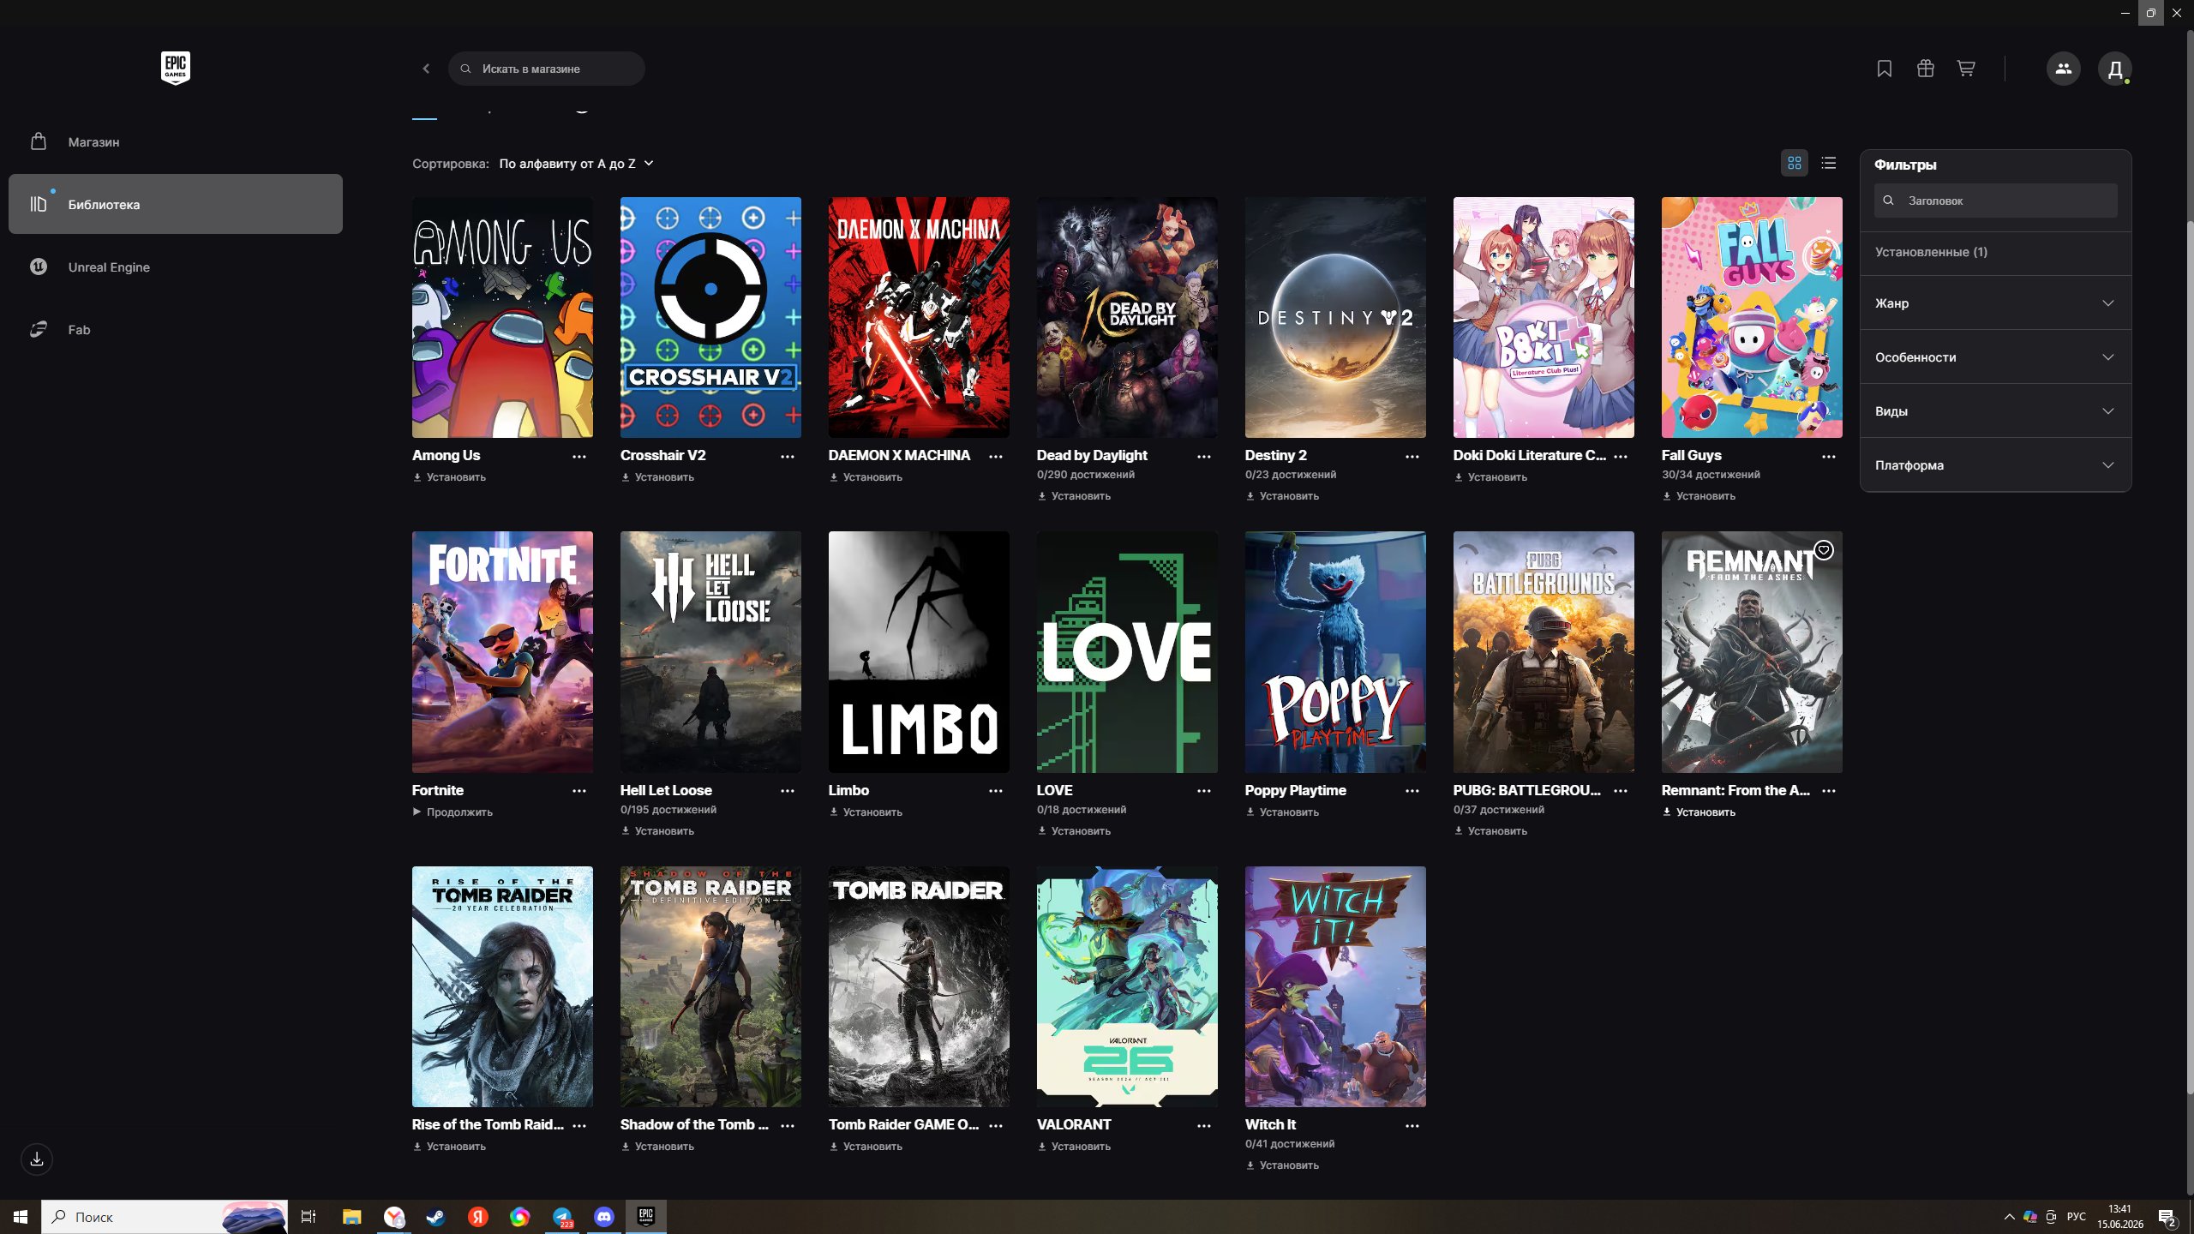Open the user profile avatar
2194x1234 pixels.
click(2114, 69)
